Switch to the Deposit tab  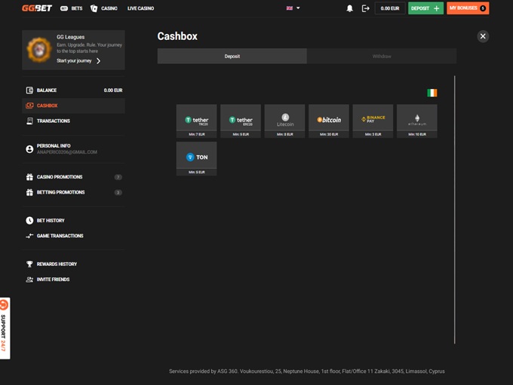coord(232,57)
